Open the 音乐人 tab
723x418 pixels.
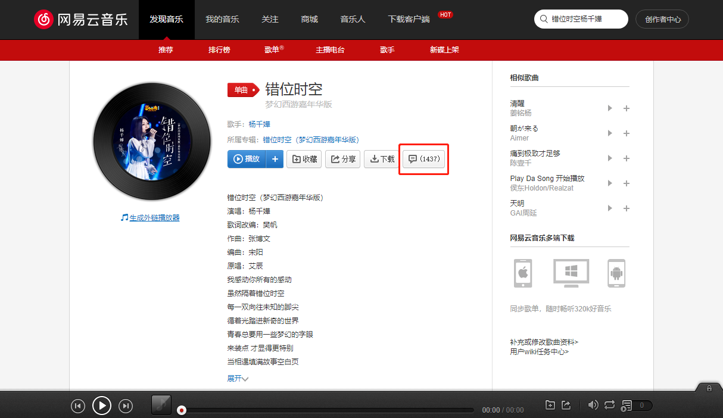353,20
